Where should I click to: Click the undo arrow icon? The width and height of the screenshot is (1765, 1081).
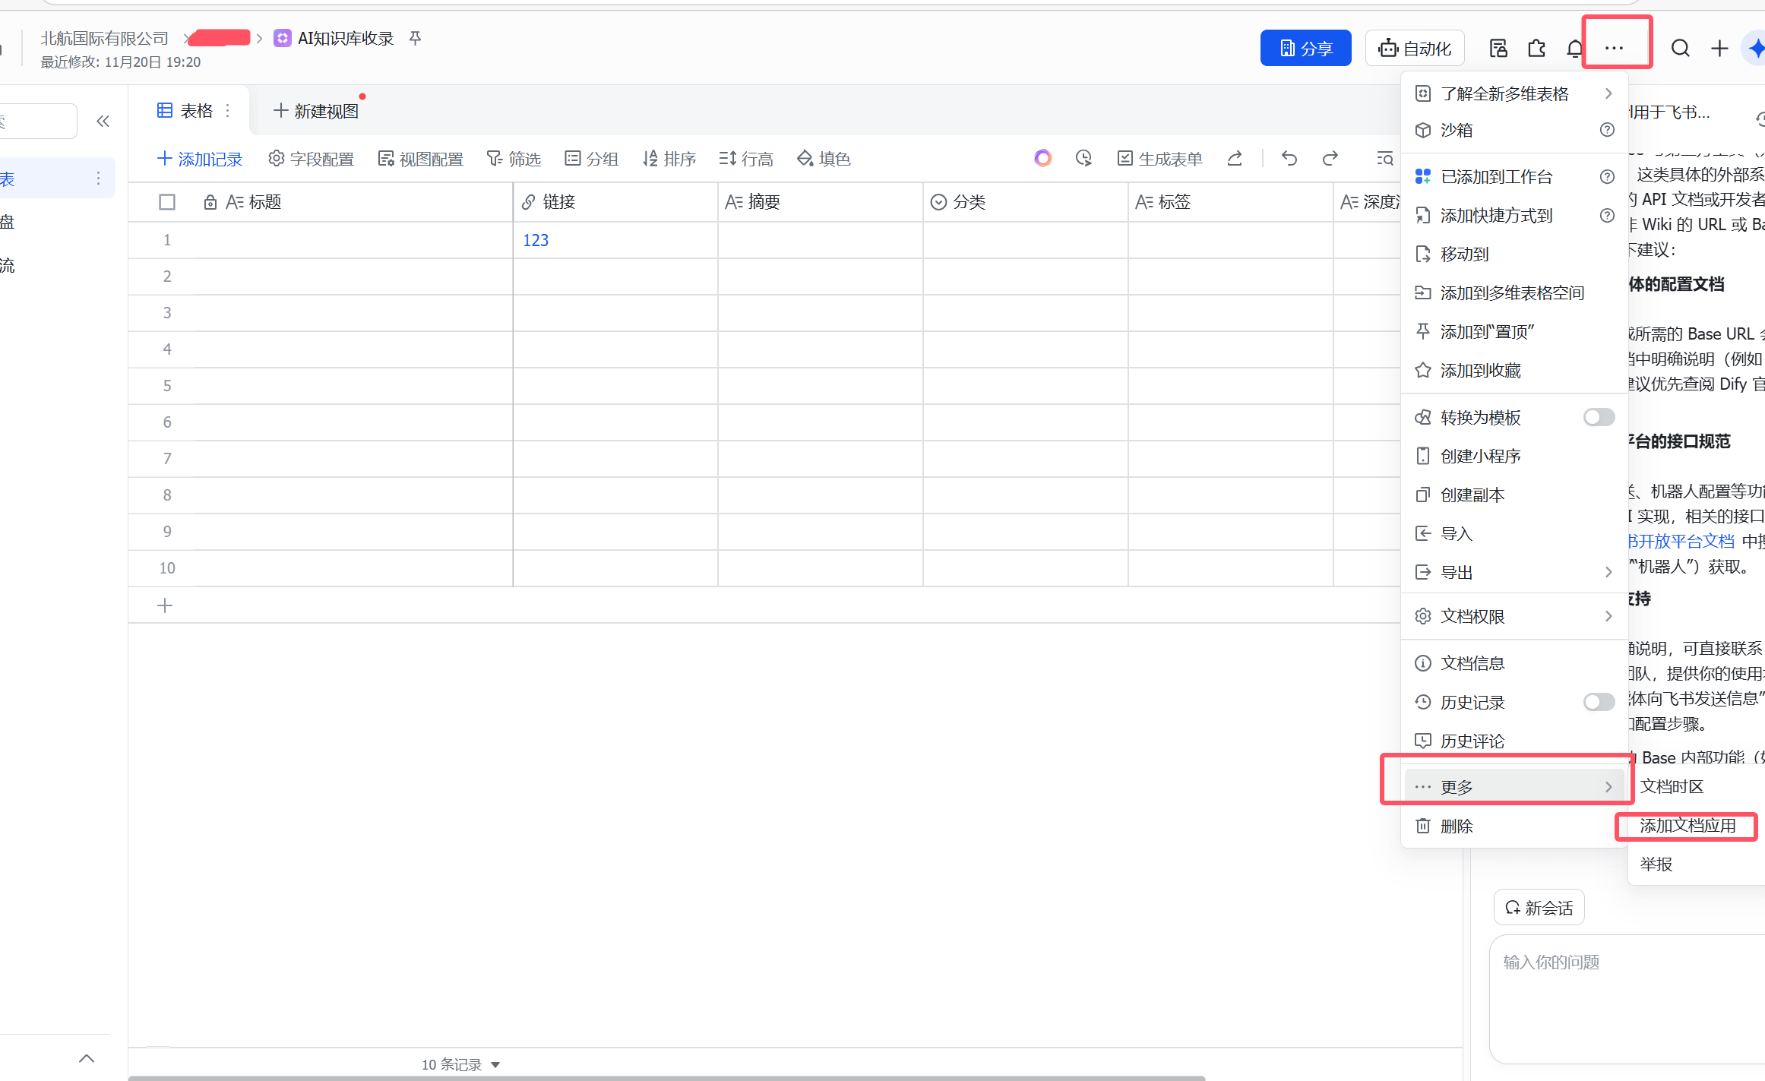(1289, 158)
